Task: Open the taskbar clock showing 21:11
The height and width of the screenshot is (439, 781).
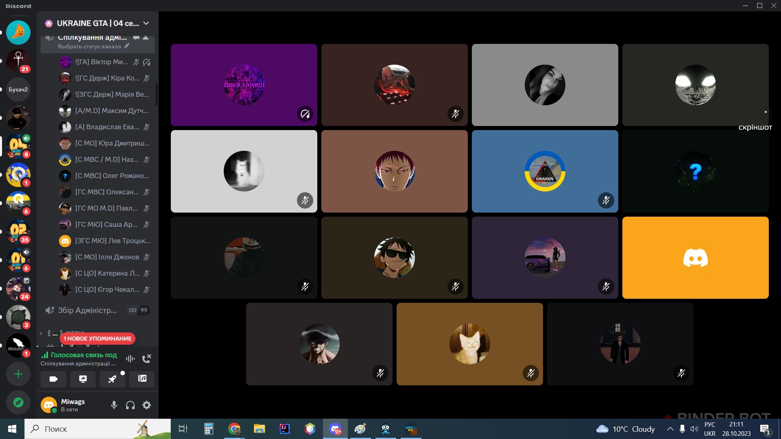Action: [736, 429]
